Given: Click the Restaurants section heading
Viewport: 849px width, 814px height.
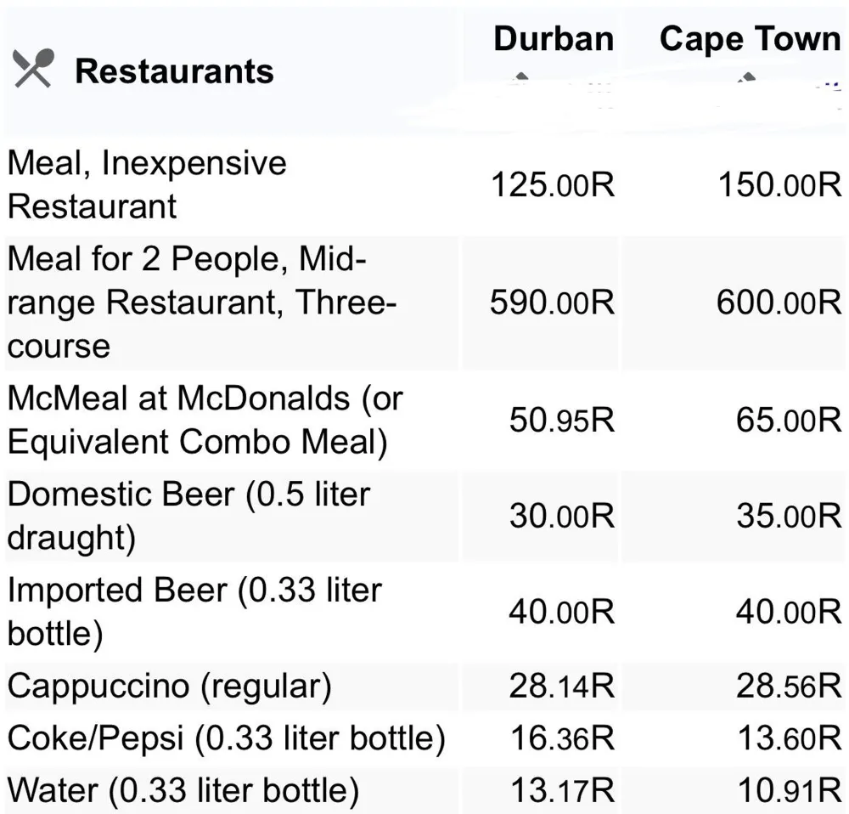Looking at the screenshot, I should click(x=174, y=71).
